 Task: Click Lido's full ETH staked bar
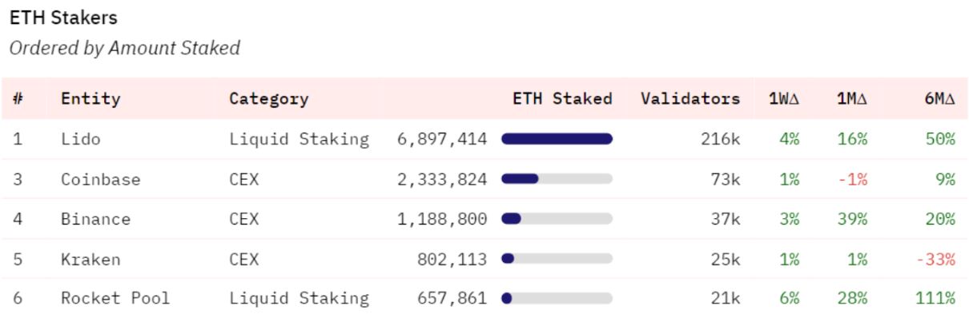click(x=557, y=139)
